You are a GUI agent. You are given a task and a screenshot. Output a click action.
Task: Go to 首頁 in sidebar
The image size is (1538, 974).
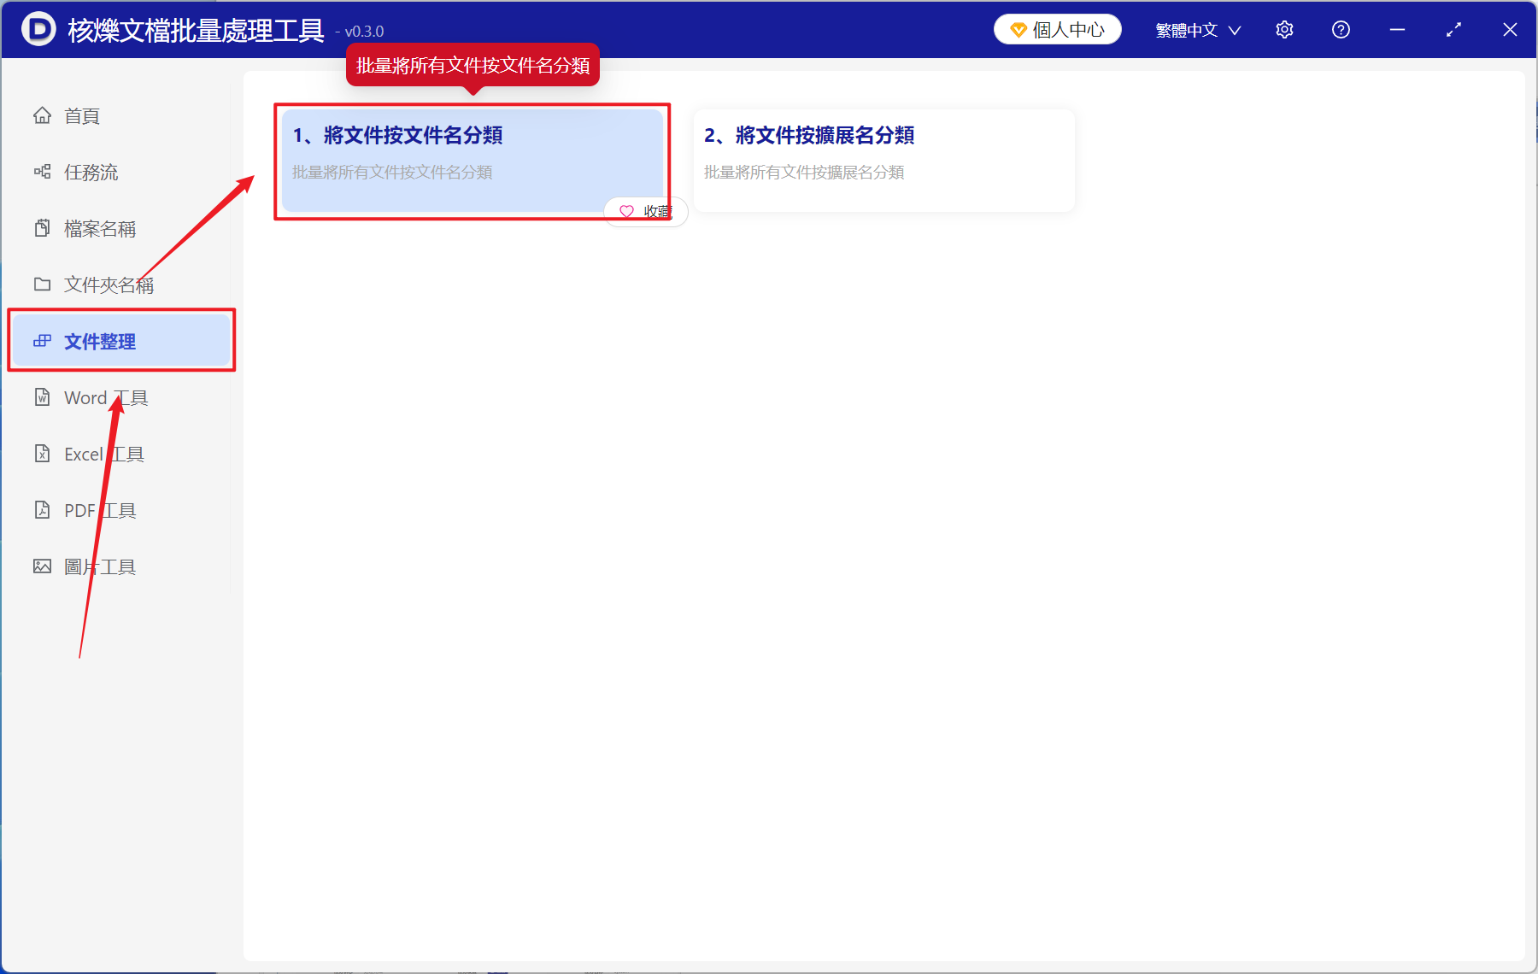point(120,115)
